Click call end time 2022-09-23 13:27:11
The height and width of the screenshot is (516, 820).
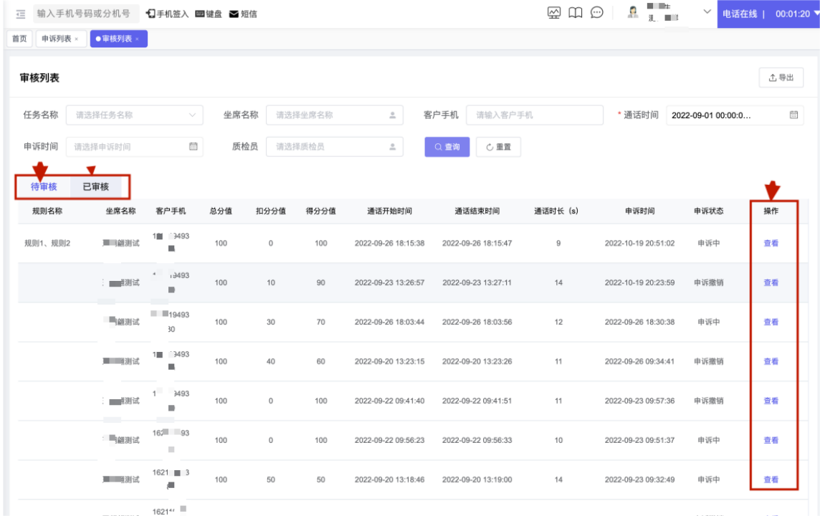(477, 282)
